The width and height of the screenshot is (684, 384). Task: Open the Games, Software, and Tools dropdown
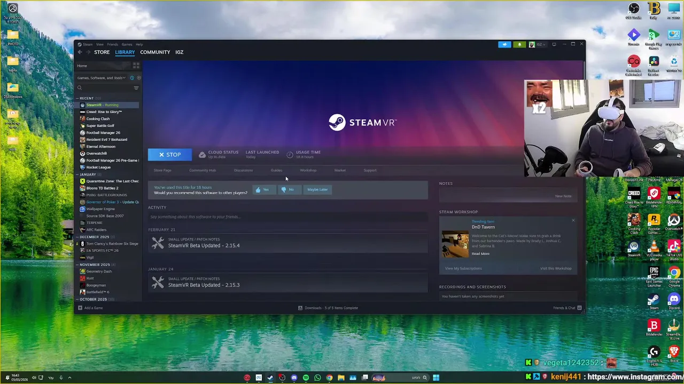(x=102, y=78)
